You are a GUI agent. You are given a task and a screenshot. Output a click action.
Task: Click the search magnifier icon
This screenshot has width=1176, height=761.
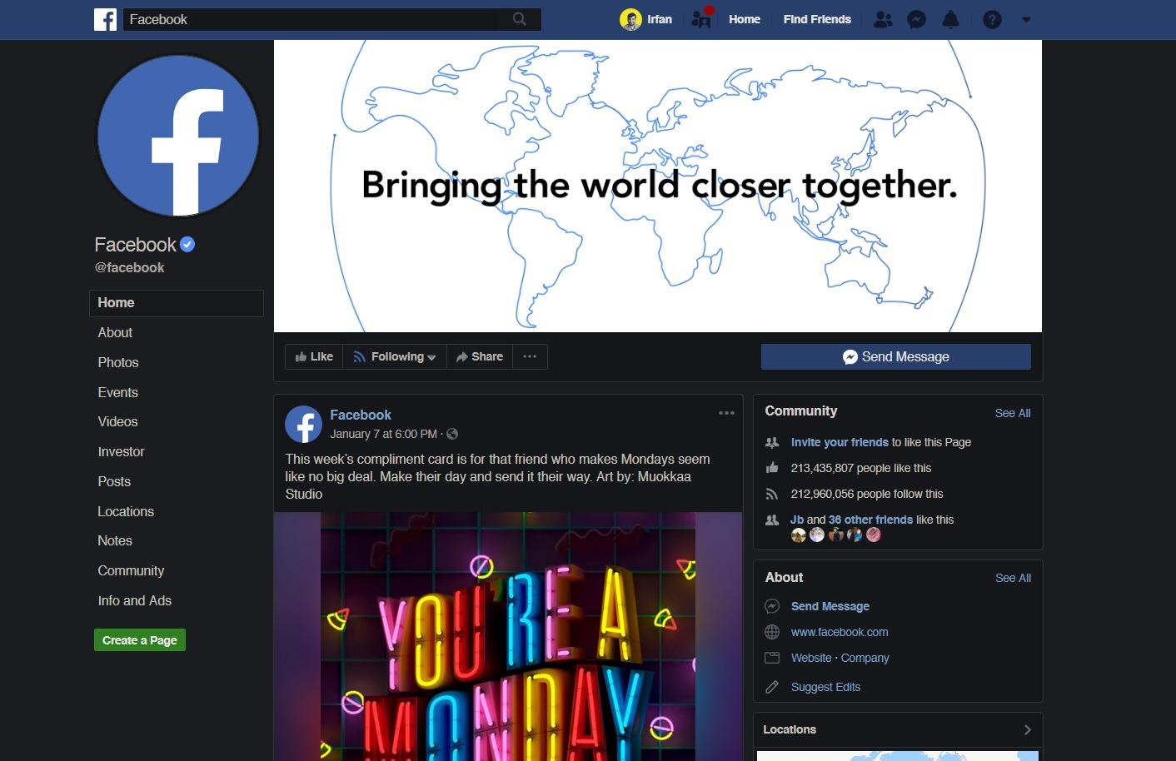[520, 19]
